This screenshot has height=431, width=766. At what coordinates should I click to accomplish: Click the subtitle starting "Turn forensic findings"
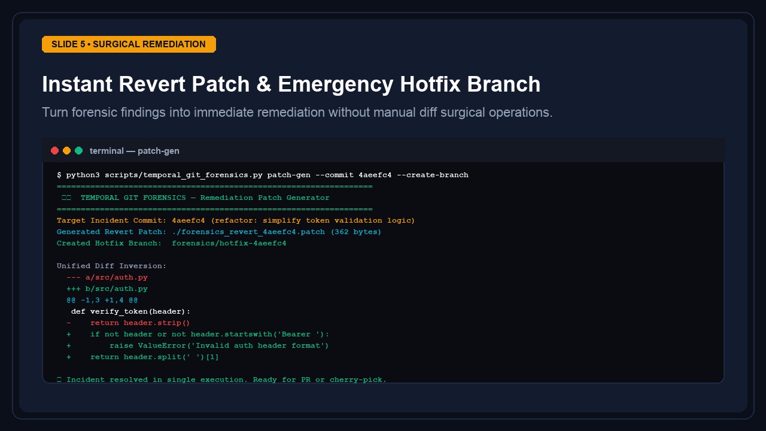tap(297, 113)
